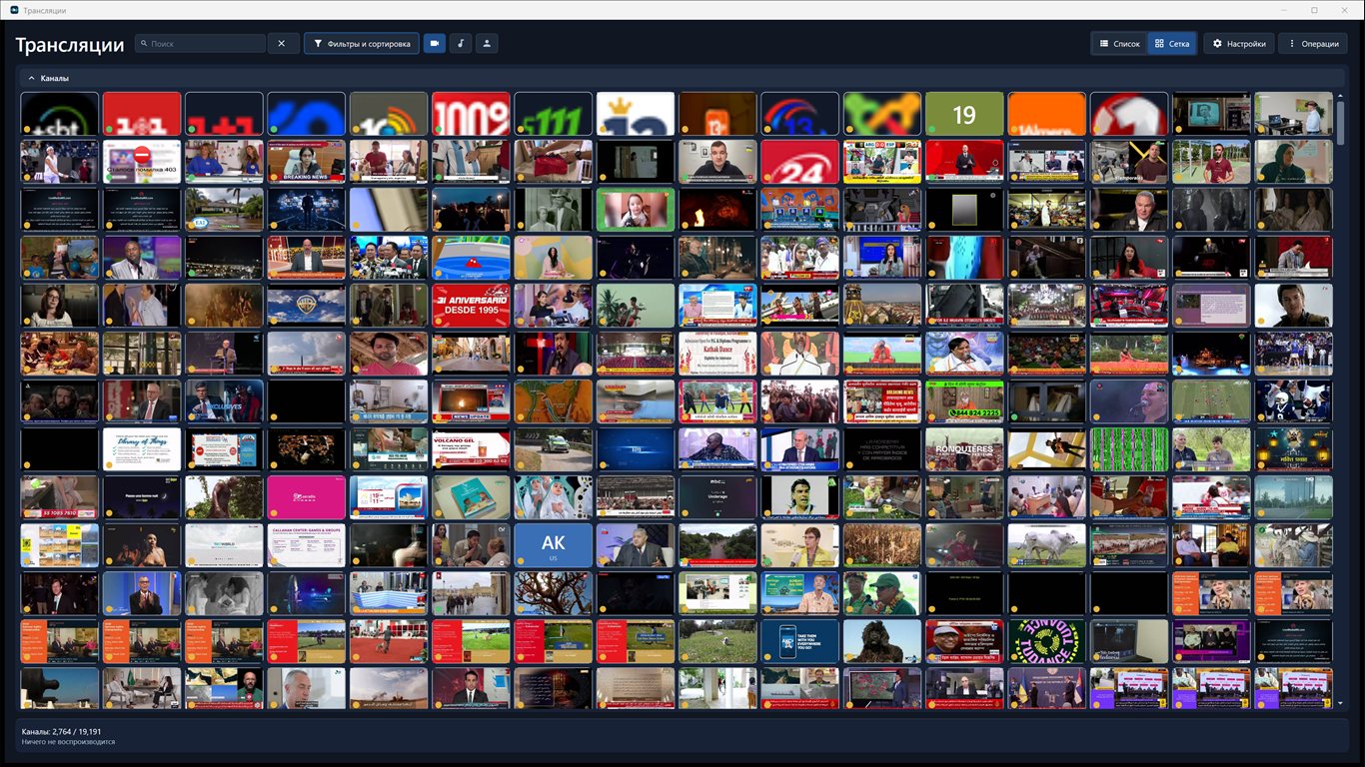Select the orange 1Almere channel tile
The width and height of the screenshot is (1365, 767).
1046,114
